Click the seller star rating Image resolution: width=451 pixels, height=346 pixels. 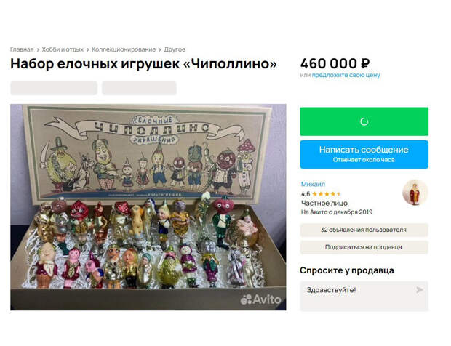tap(326, 194)
